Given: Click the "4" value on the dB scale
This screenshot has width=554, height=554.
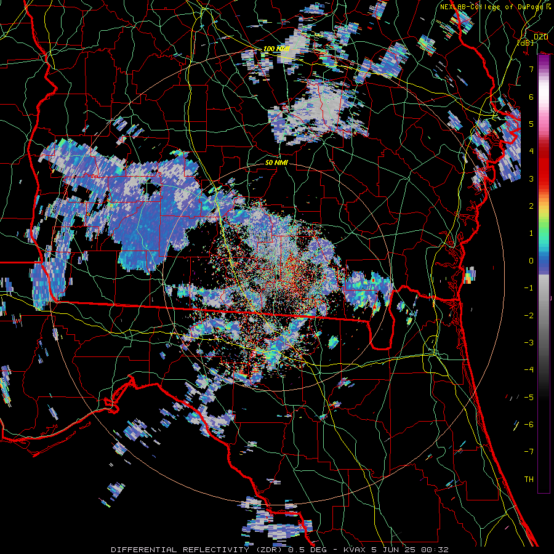Looking at the screenshot, I should [531, 151].
